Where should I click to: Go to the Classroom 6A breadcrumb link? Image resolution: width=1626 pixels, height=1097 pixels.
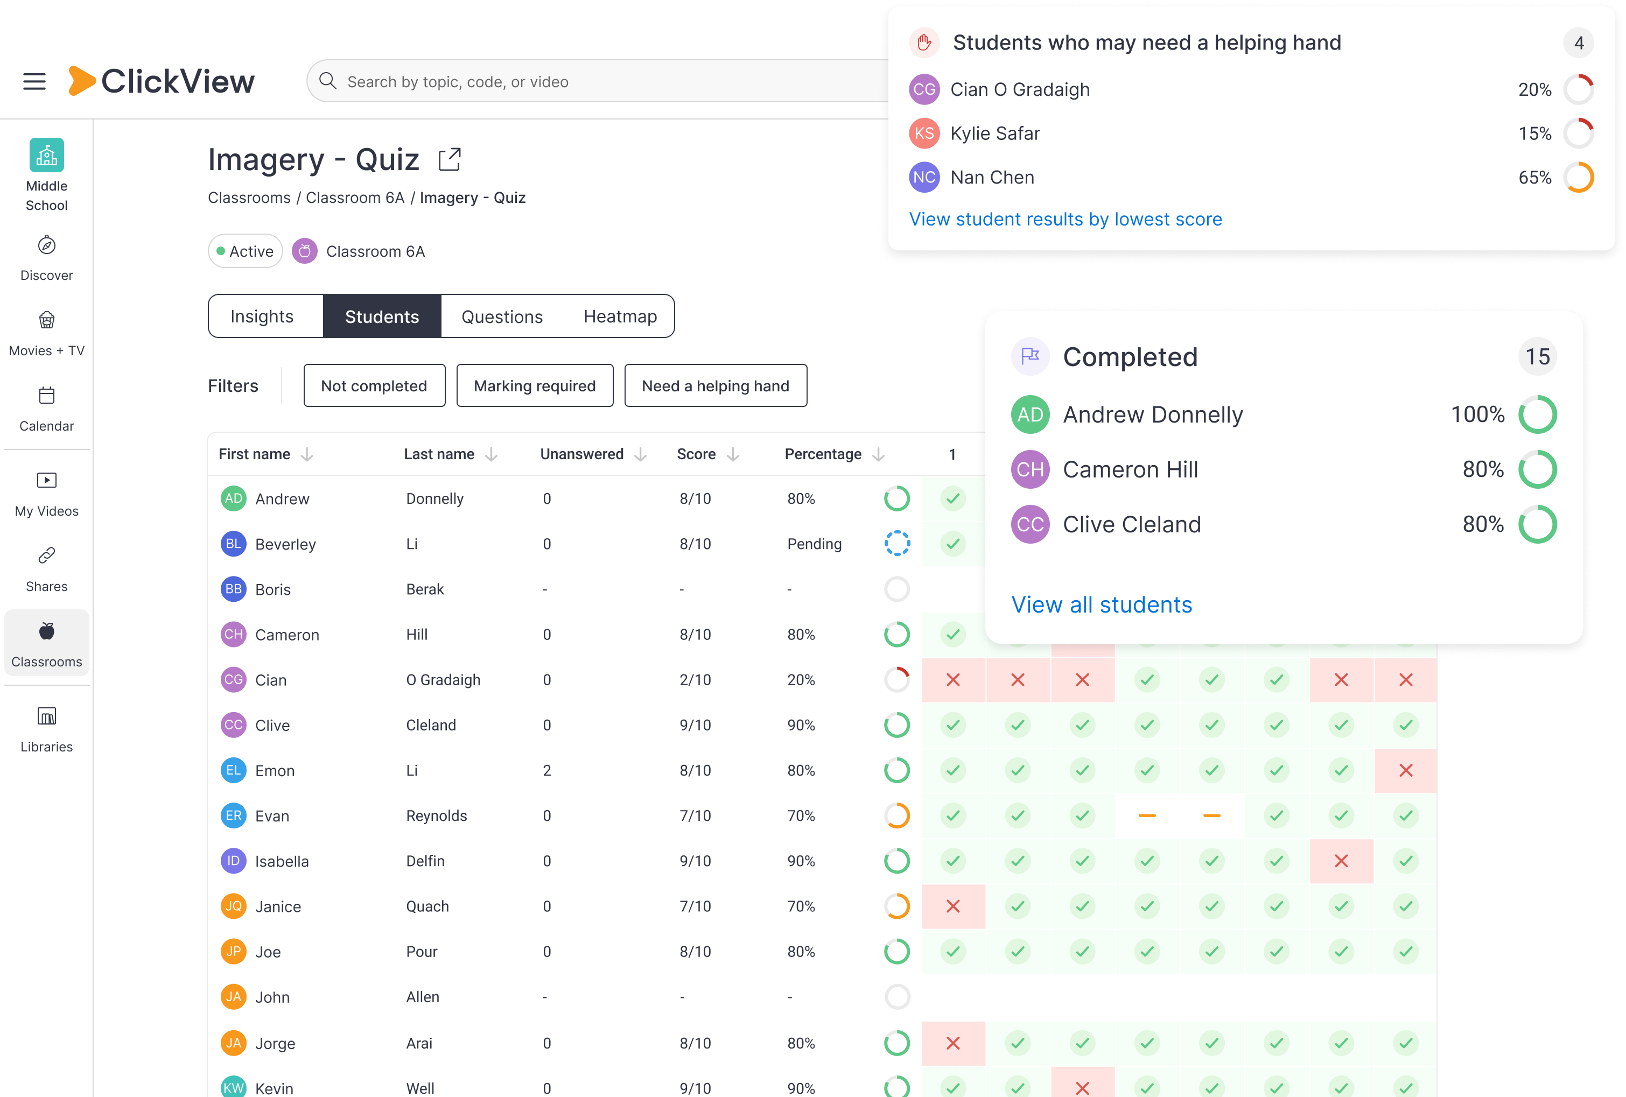(355, 198)
